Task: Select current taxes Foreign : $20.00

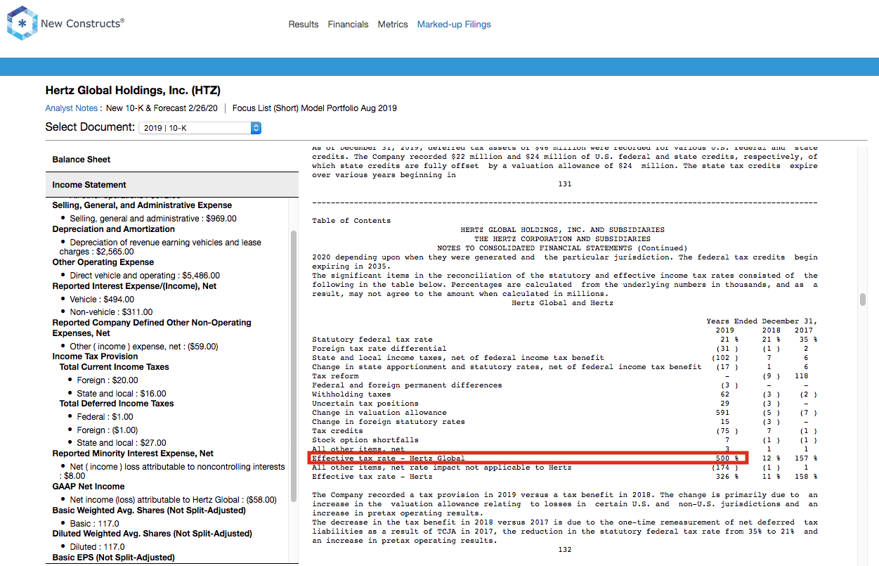Action: [x=107, y=380]
